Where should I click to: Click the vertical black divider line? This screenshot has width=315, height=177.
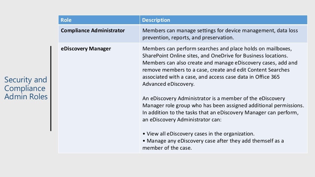pos(51,88)
